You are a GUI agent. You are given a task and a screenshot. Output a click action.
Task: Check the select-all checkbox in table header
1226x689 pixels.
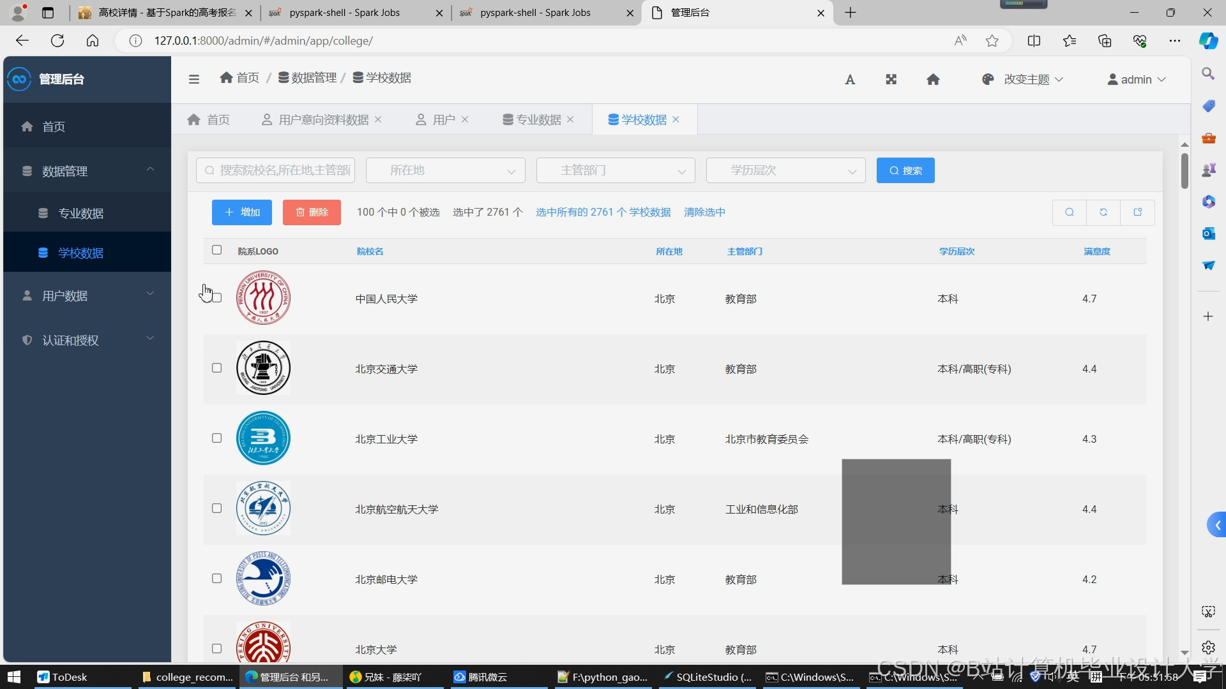tap(217, 250)
